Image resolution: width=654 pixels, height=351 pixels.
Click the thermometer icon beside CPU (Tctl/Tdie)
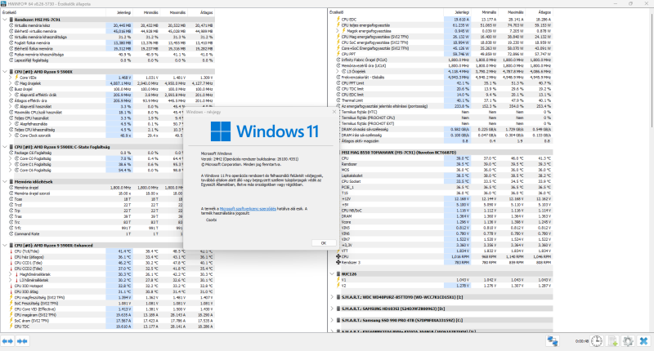tap(11, 251)
